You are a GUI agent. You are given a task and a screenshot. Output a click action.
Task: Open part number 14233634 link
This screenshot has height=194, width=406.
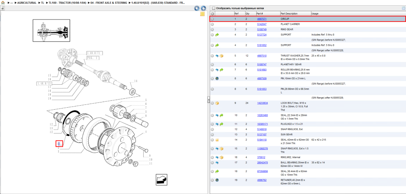[x=262, y=103]
